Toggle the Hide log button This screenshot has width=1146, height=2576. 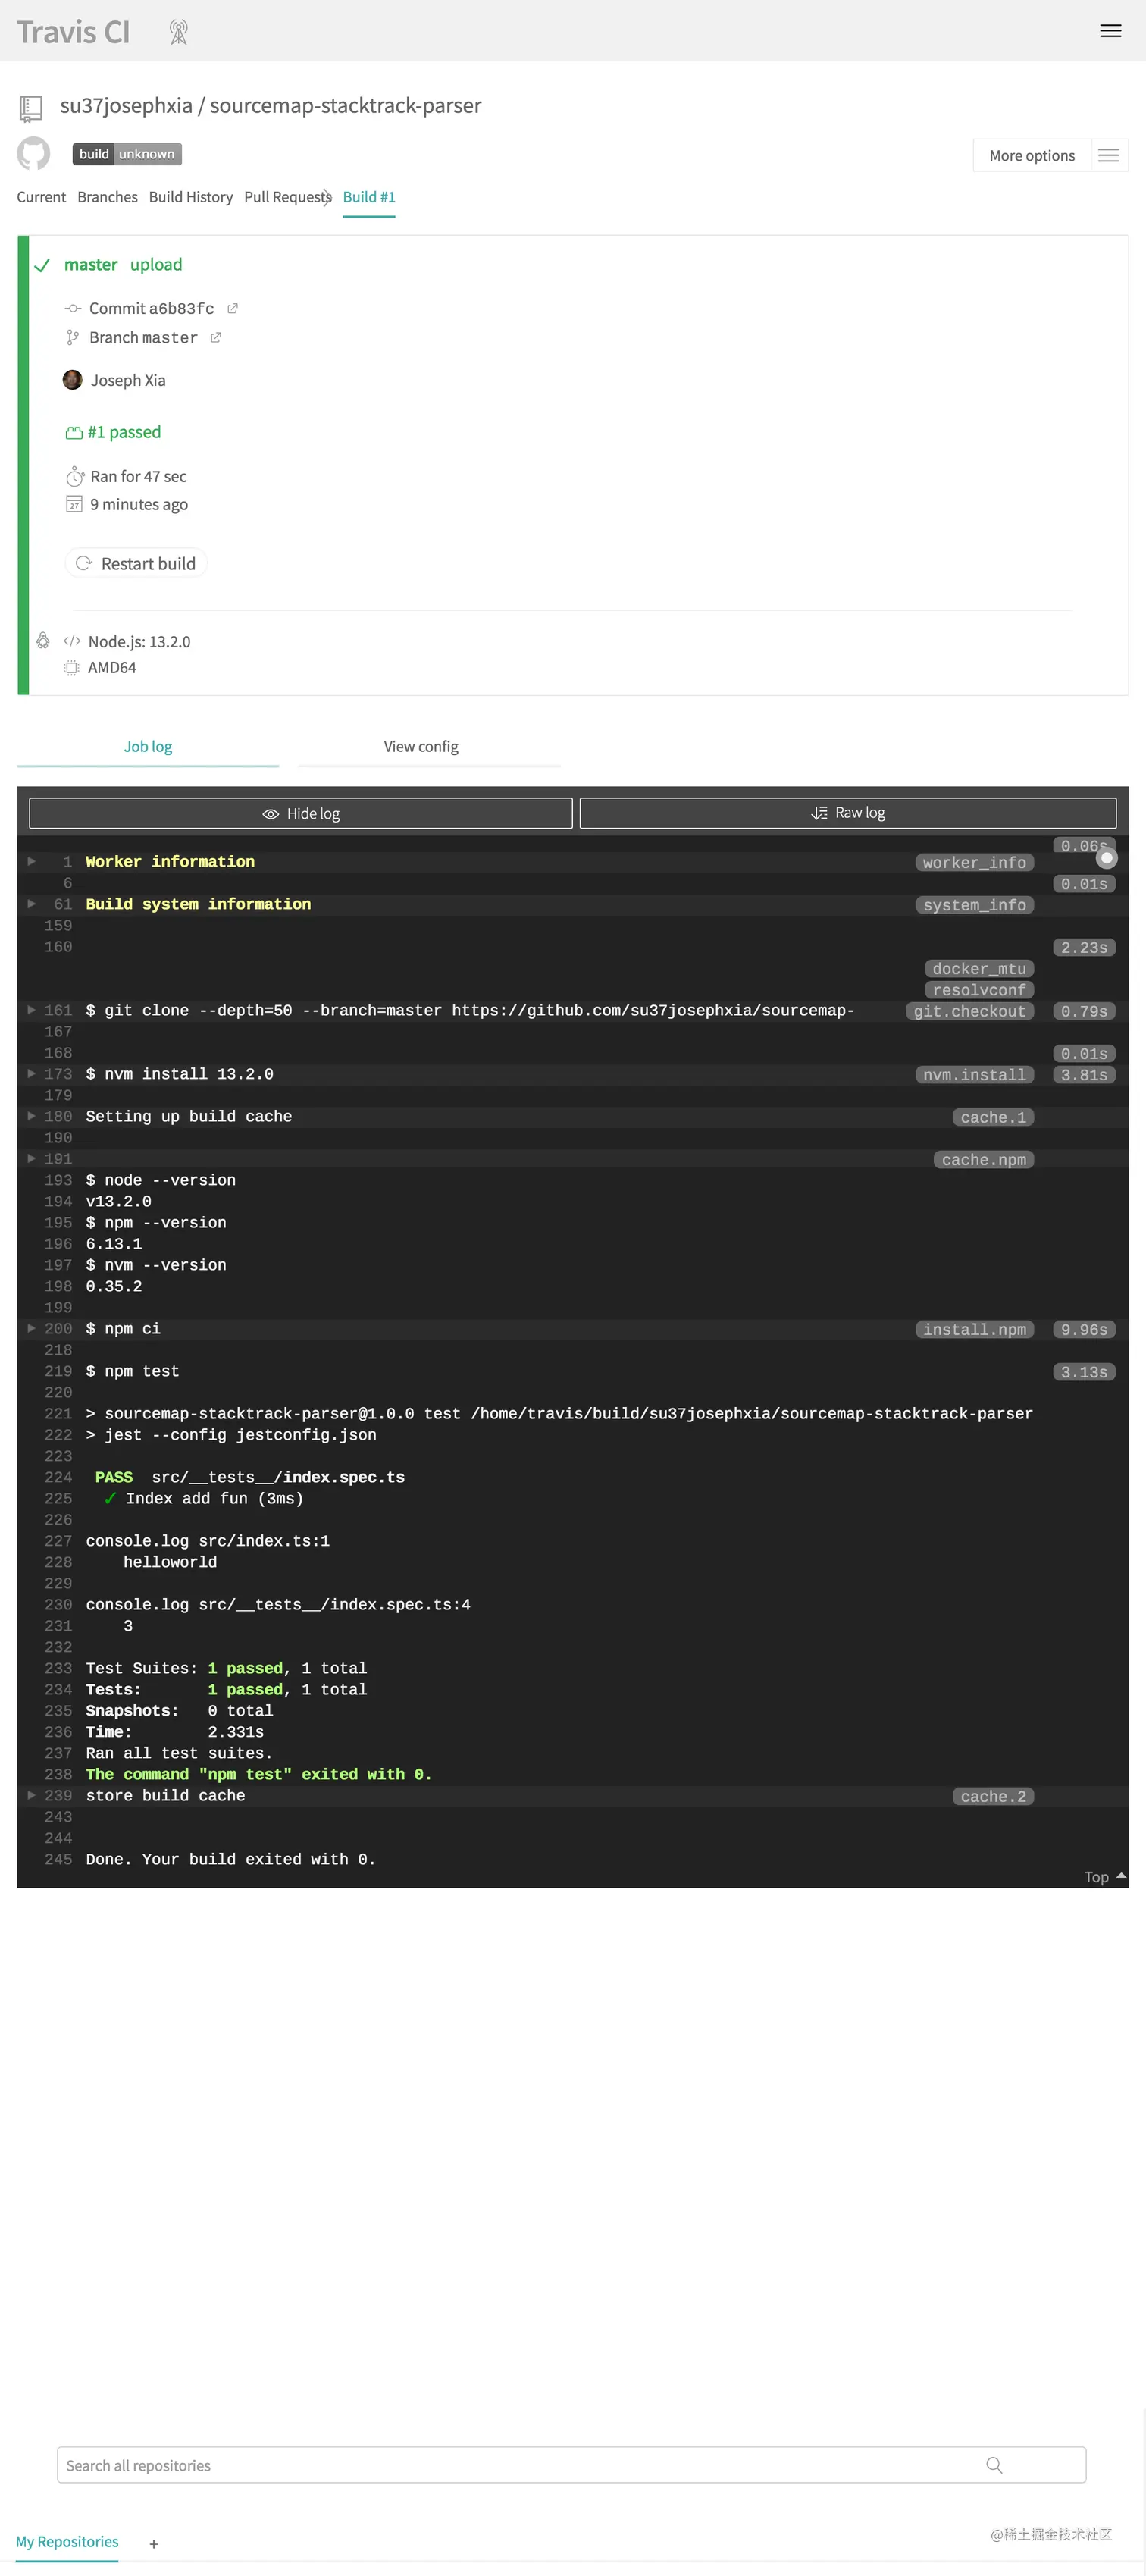301,814
